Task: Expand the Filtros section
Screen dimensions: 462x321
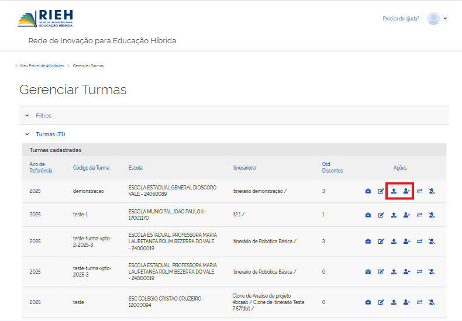Action: point(43,116)
